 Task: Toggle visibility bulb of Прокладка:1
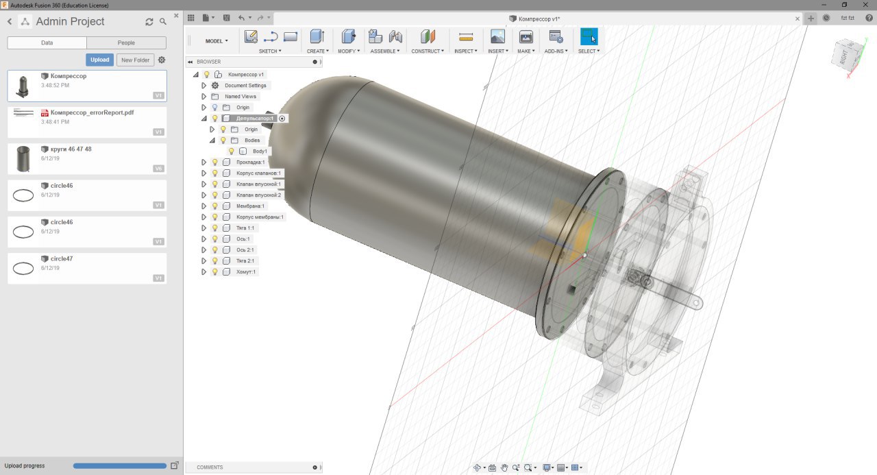(214, 162)
